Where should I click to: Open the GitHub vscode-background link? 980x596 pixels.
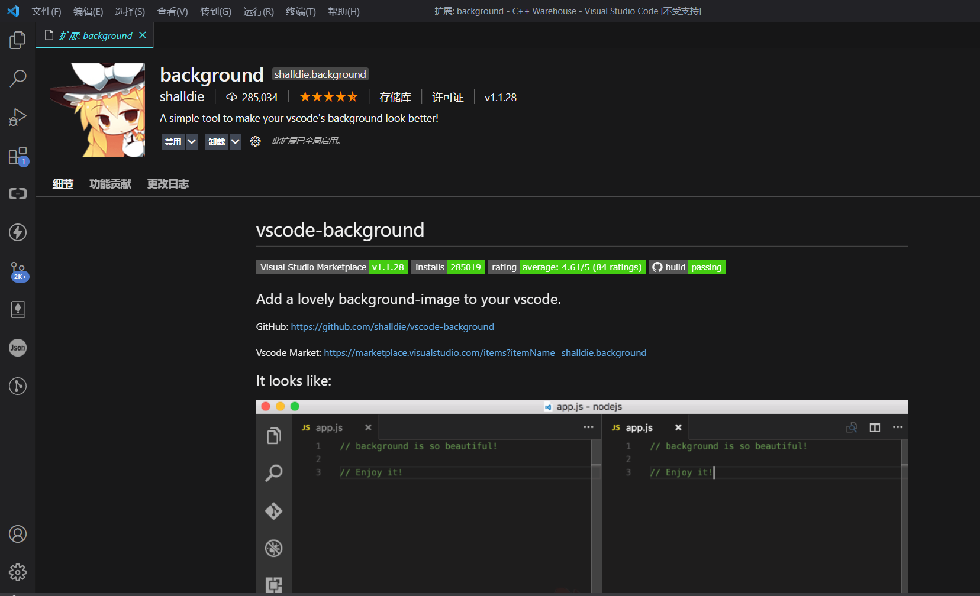(392, 326)
